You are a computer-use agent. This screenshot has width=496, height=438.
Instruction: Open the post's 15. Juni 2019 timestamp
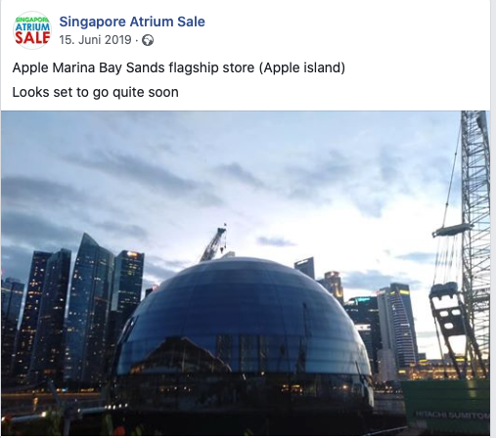(x=95, y=40)
